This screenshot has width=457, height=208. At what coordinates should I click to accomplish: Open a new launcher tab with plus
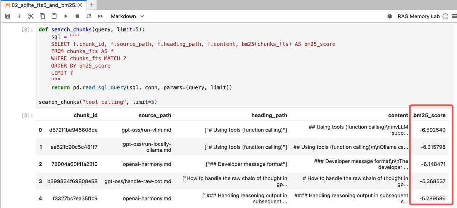pyautogui.click(x=91, y=4)
